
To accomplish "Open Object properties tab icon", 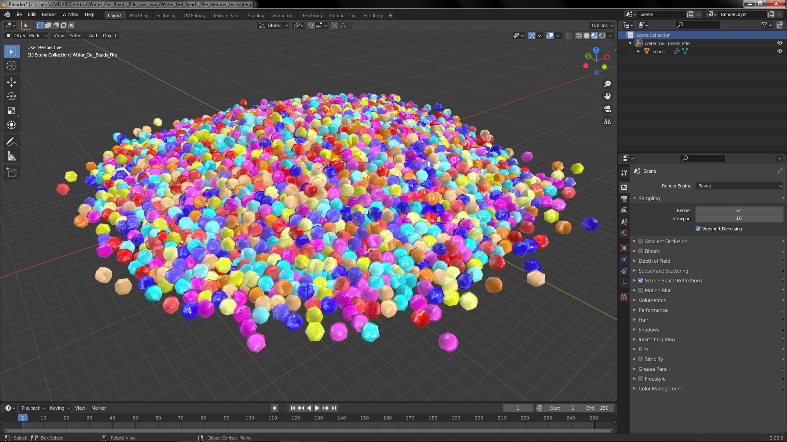I will tap(624, 248).
